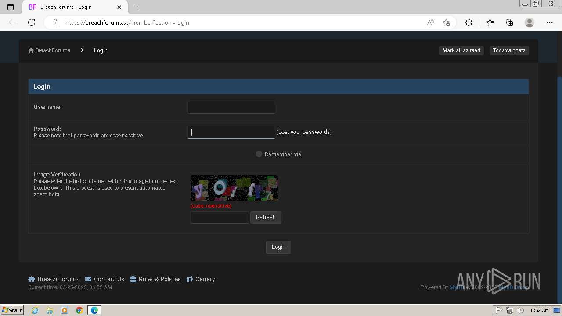
Task: Open the Lost your password link
Action: (x=304, y=132)
